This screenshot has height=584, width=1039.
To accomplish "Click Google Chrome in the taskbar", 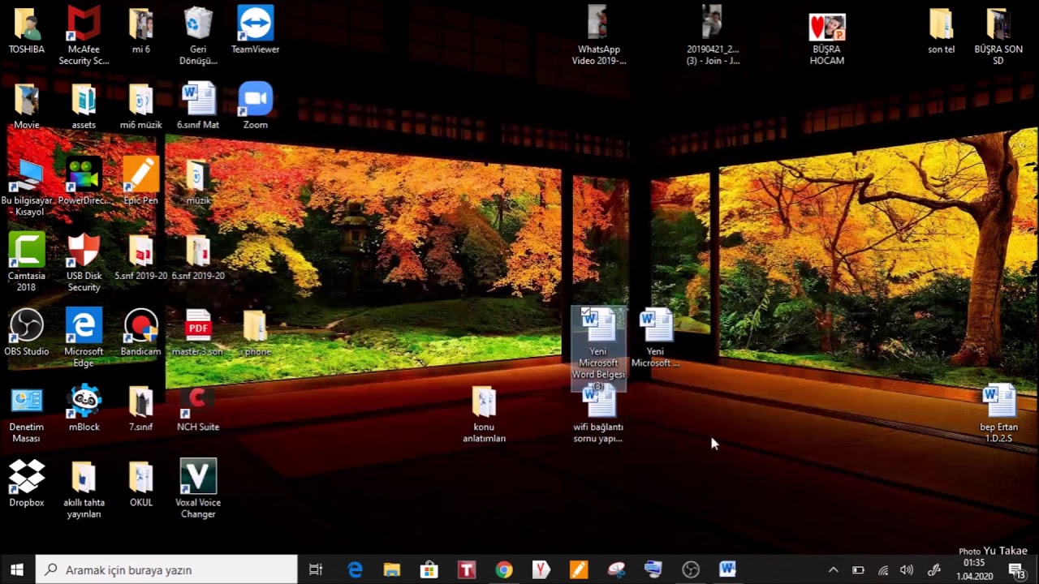I will [504, 570].
